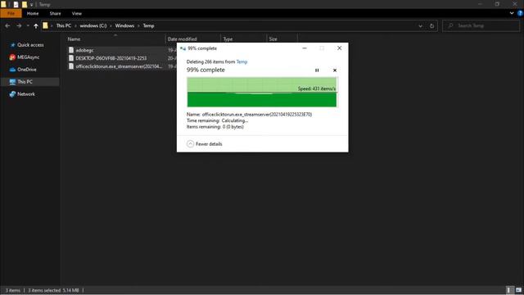Screen dimensions: 524x295
Task: Expand the address bar history dropdown
Action: point(420,25)
